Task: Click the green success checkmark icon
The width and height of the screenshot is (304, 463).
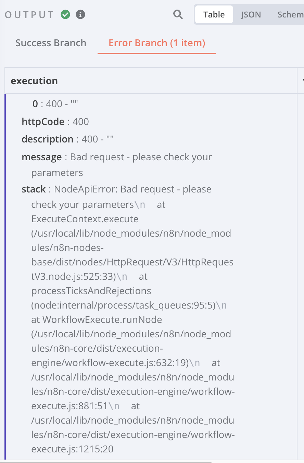Action: click(65, 14)
